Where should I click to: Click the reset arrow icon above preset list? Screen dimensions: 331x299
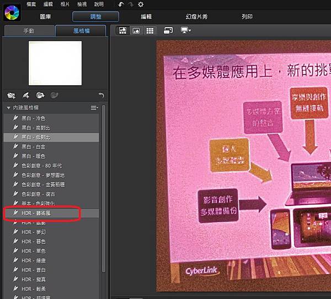[102, 96]
